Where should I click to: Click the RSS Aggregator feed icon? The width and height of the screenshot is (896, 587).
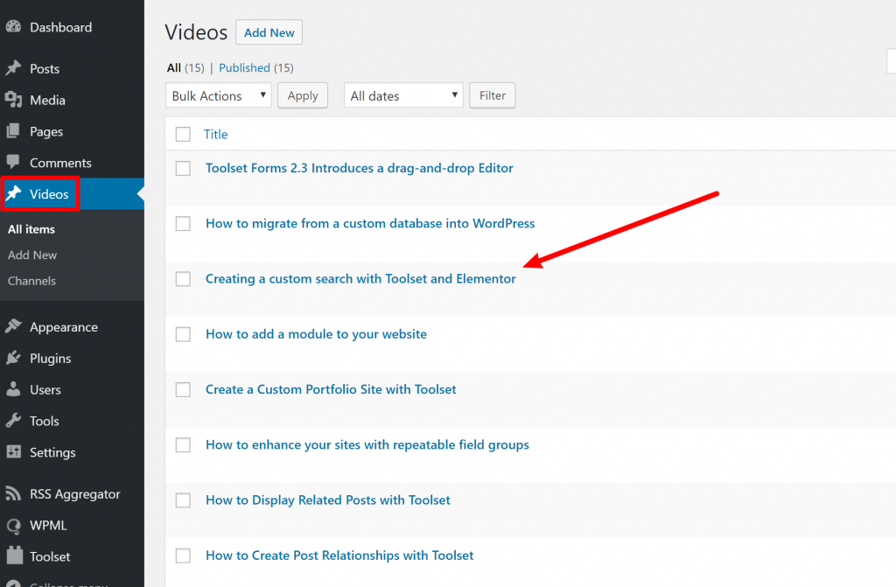pos(13,493)
